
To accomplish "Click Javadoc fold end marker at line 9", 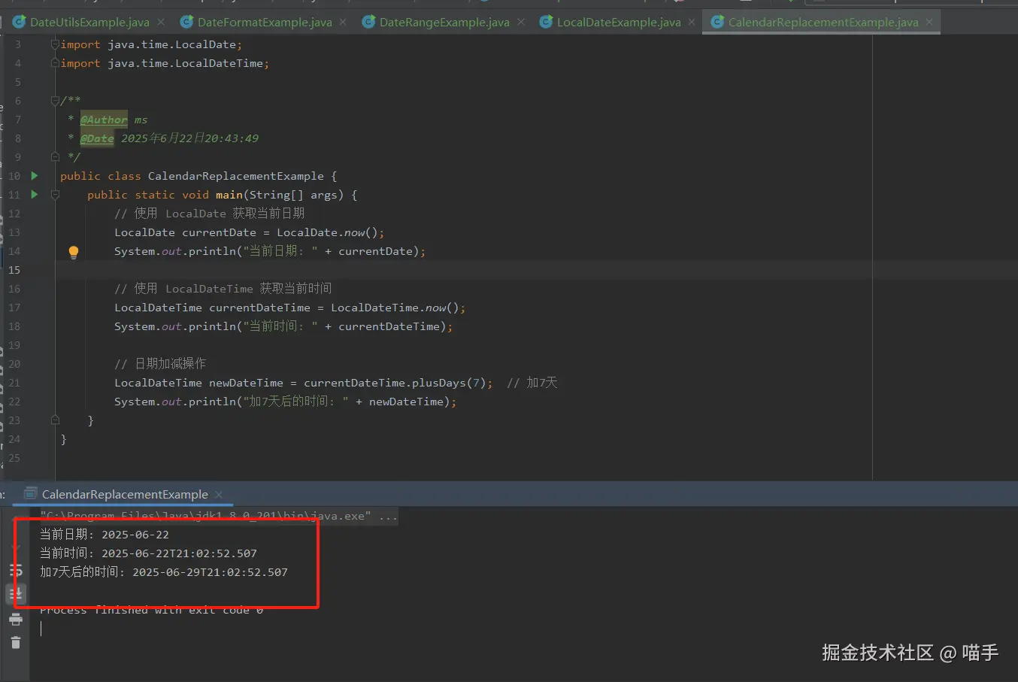I will 55,157.
